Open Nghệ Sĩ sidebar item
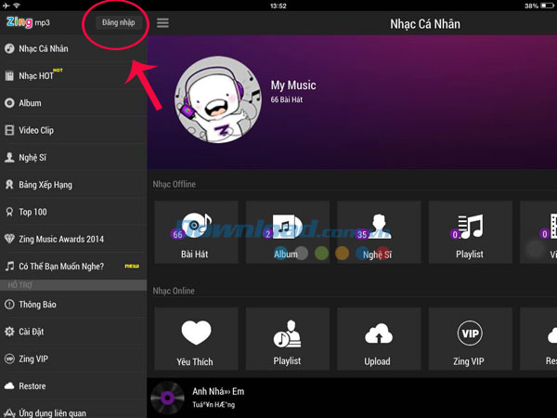557x418 pixels. 73,158
